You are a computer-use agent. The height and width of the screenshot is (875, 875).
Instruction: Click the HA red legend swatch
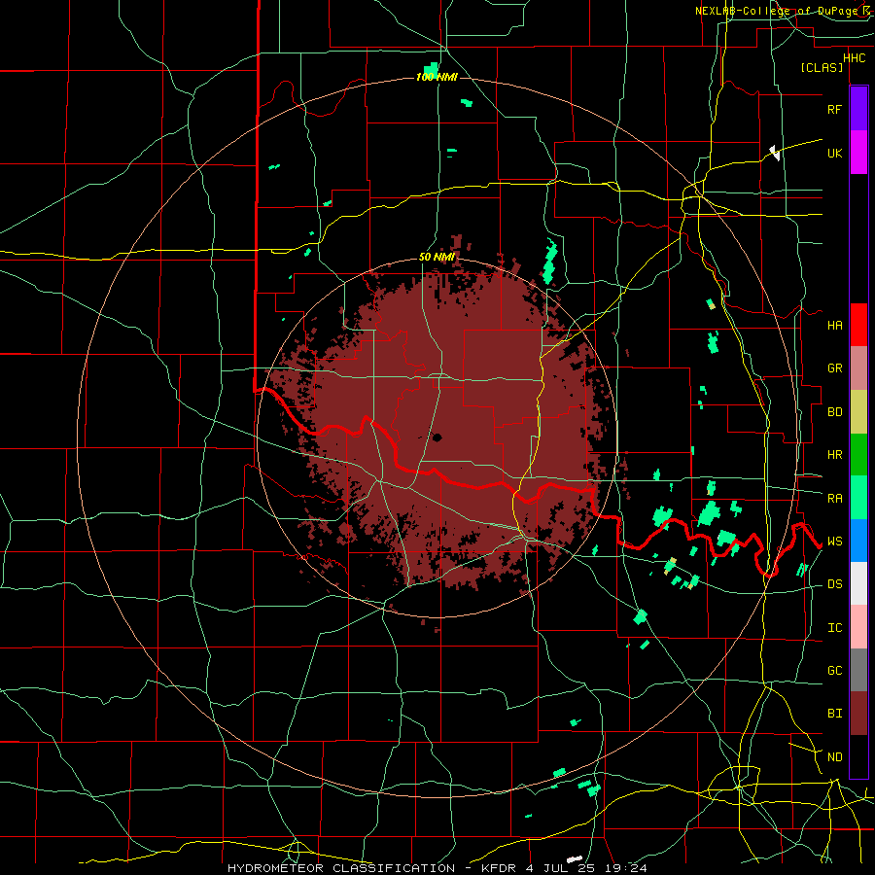[858, 325]
